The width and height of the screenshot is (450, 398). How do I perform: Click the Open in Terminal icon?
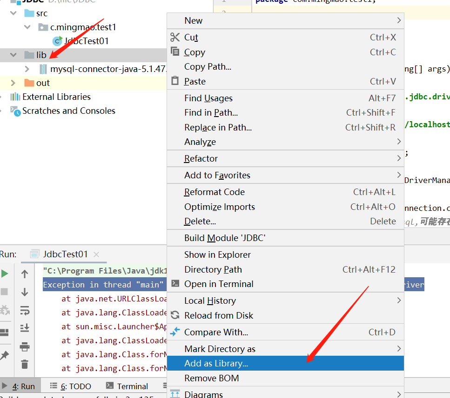pyautogui.click(x=175, y=283)
